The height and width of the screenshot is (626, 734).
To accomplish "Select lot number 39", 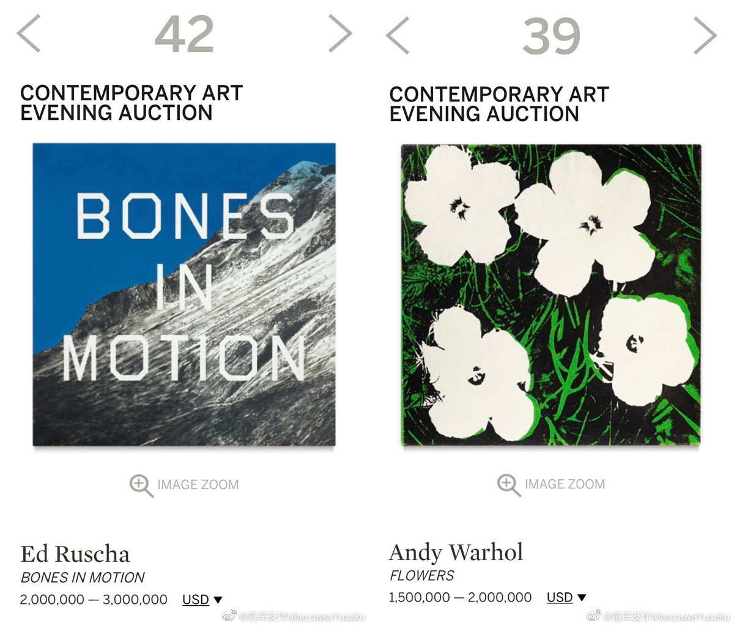I will click(551, 36).
